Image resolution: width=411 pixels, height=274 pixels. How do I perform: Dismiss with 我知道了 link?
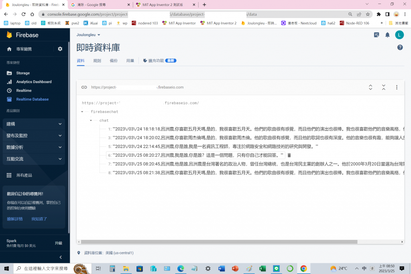pos(39,219)
